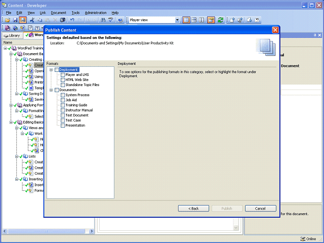Click the question mark icon in lower toolbar

click(37, 28)
